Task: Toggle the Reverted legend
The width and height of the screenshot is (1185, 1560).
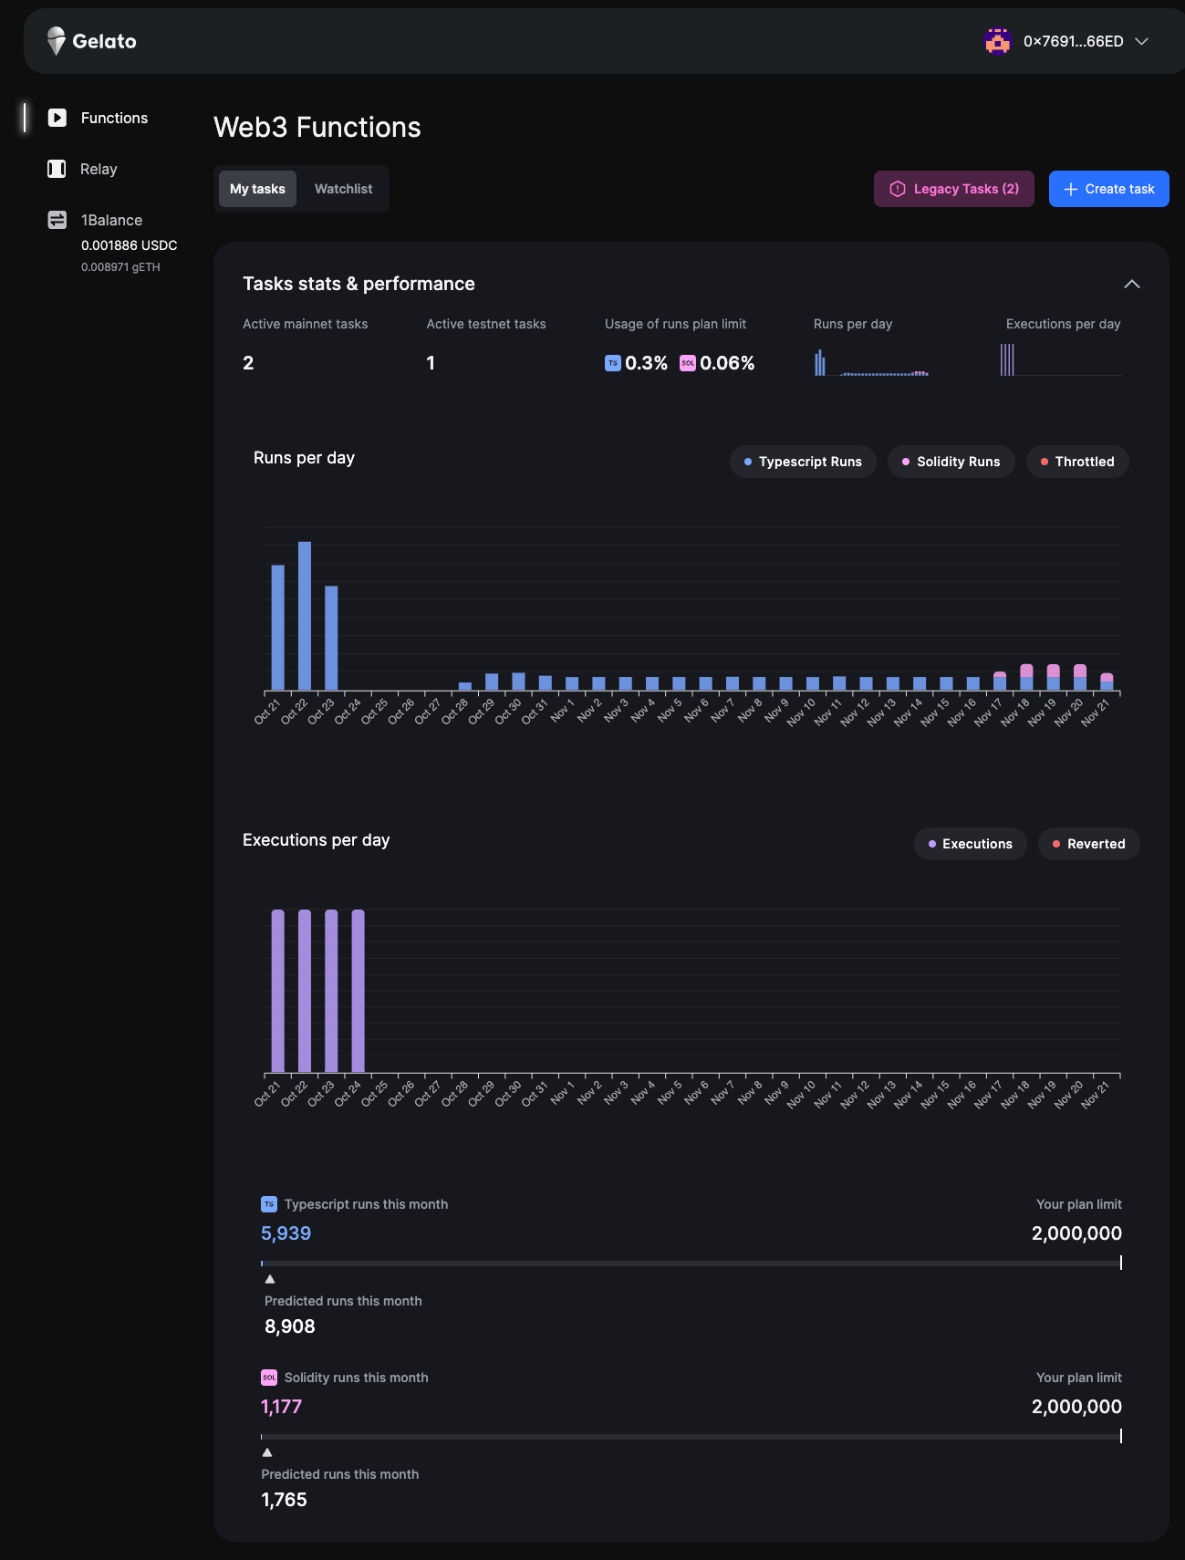Action: coord(1089,844)
